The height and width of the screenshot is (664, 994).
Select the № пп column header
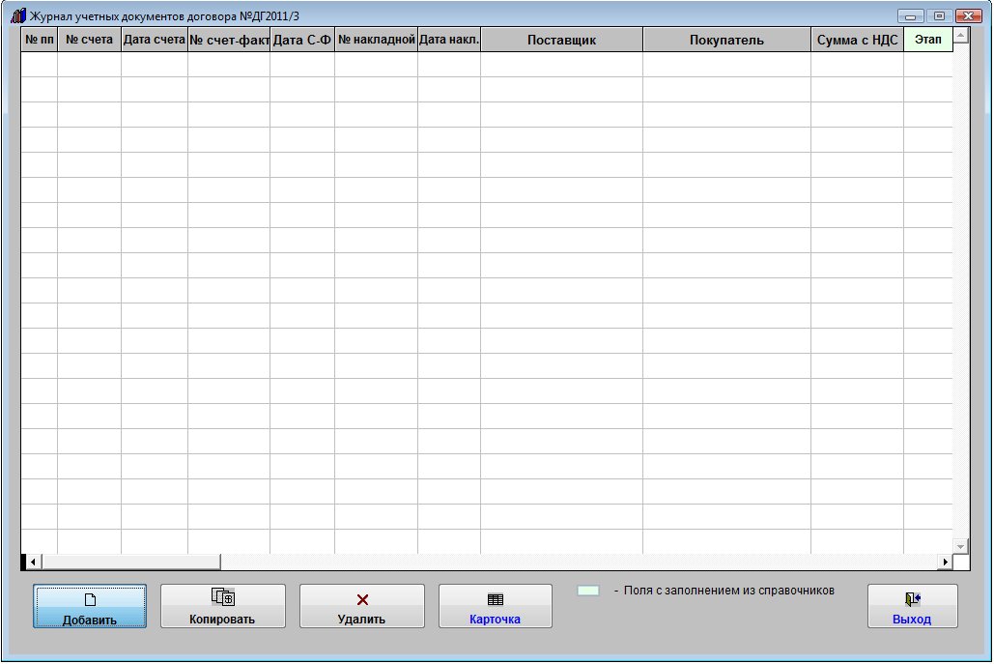pos(40,40)
